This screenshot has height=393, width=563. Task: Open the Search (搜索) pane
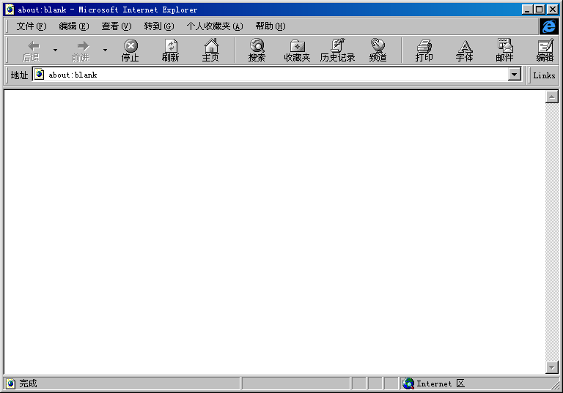257,50
